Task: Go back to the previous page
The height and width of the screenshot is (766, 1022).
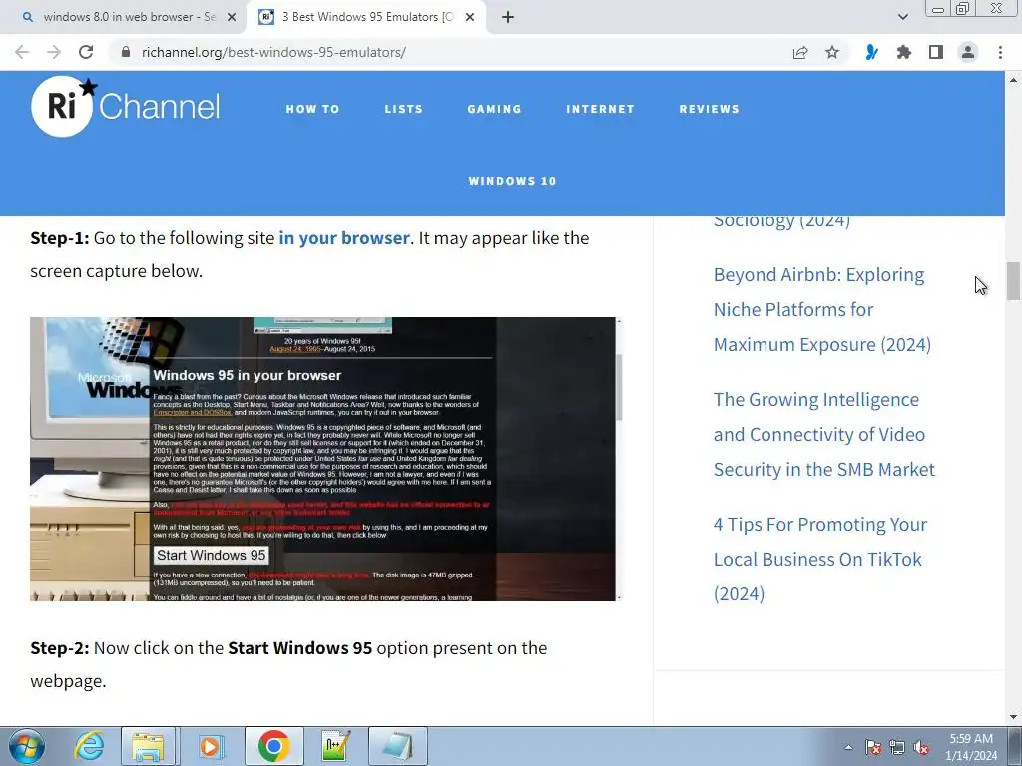Action: click(22, 52)
